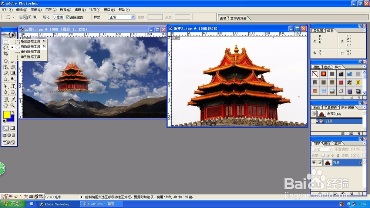
Task: Switch to full screen mode with menu bar
Action: (9, 135)
